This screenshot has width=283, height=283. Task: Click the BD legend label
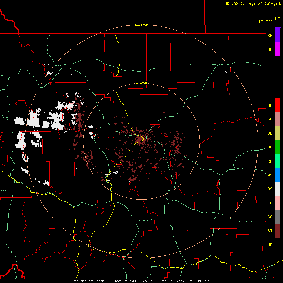pyautogui.click(x=270, y=133)
